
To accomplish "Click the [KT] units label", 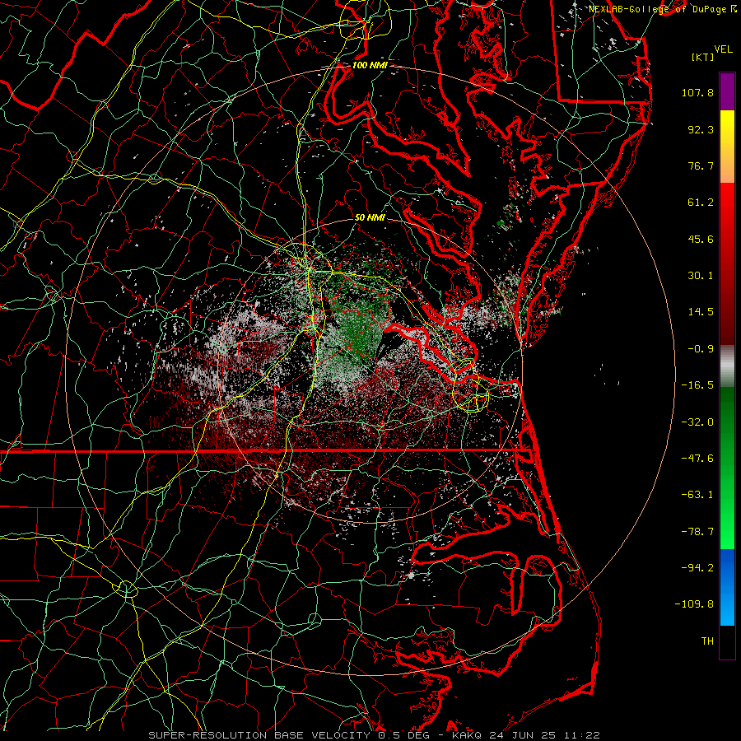I will [703, 57].
